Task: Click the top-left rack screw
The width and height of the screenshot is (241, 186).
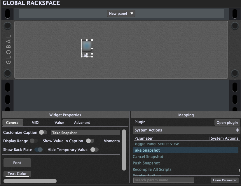Action: click(8, 26)
